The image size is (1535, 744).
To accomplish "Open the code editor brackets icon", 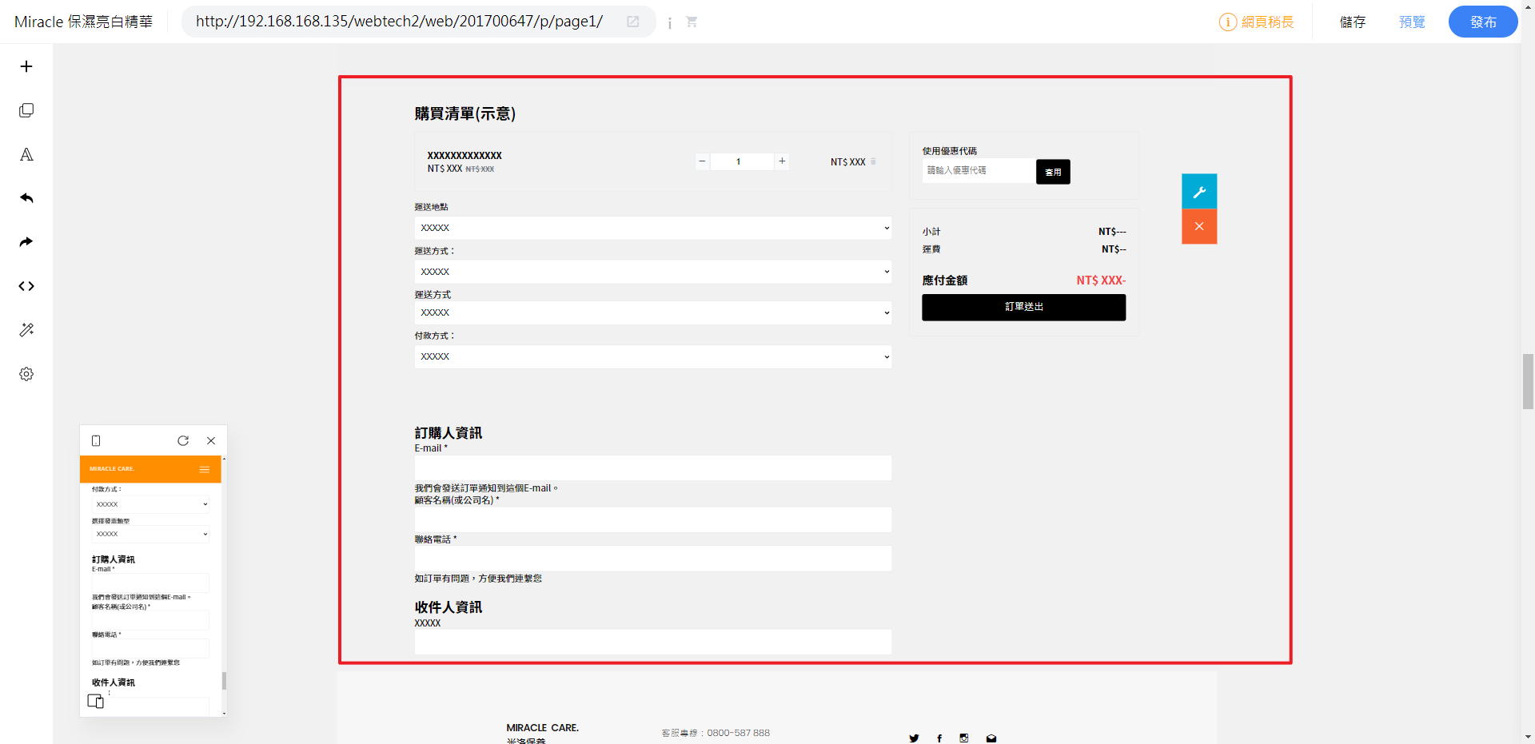I will [x=26, y=286].
